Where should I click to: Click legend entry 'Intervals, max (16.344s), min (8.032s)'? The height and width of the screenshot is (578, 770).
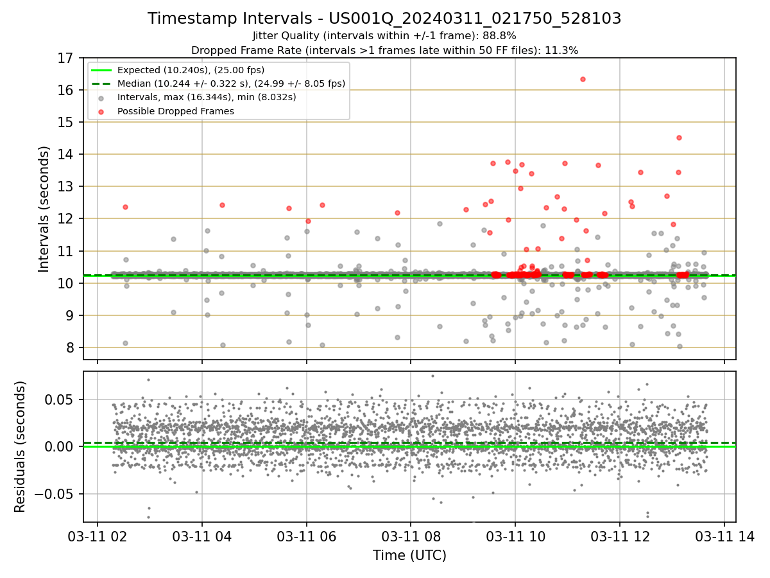207,98
